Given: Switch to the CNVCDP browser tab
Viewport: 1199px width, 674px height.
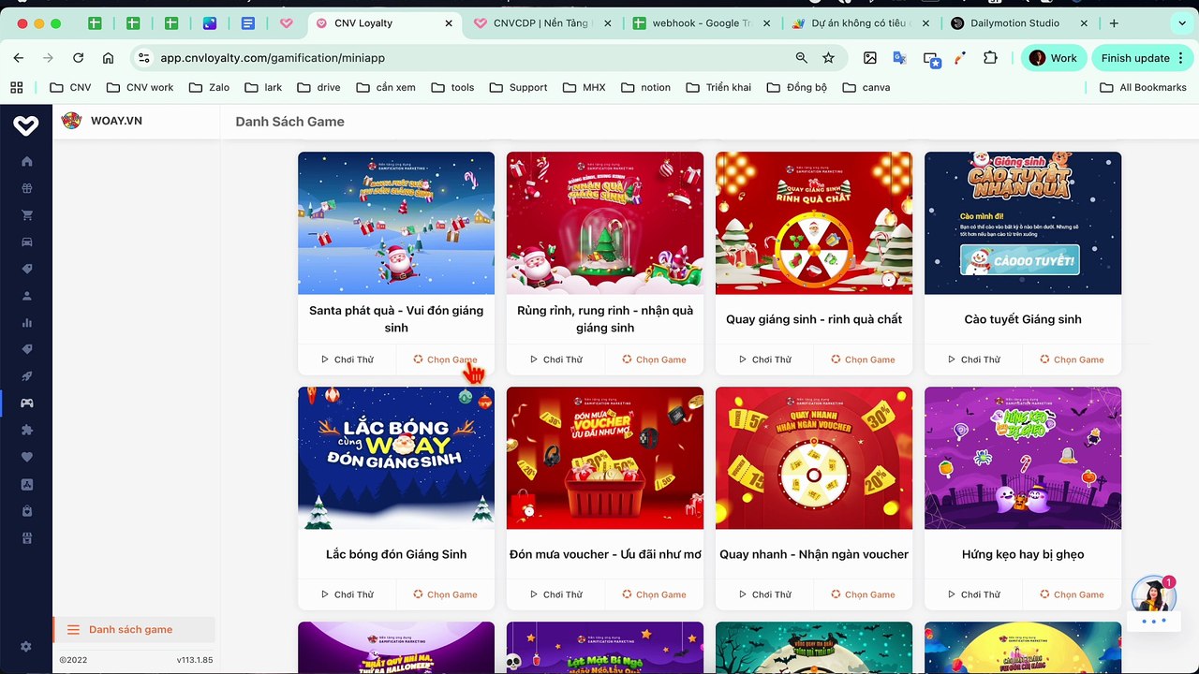Looking at the screenshot, I should (x=542, y=23).
